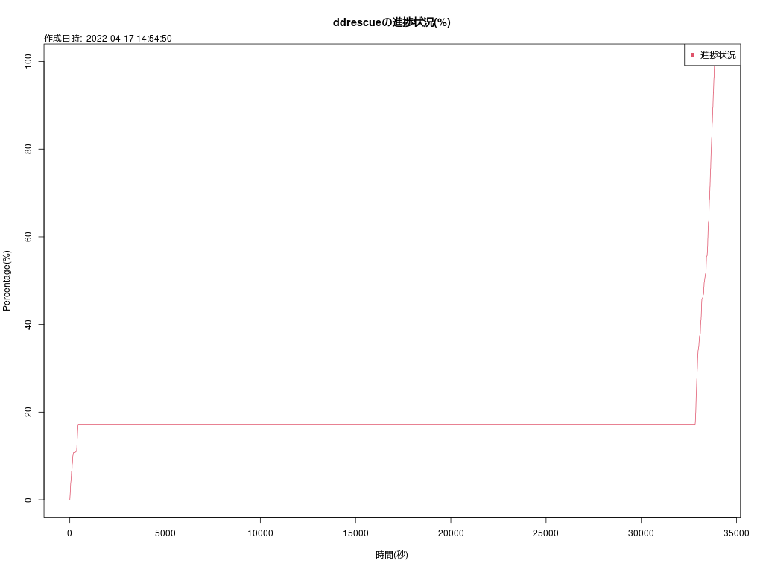
Task: Click the y-axis tick value 0
Action: click(x=28, y=500)
